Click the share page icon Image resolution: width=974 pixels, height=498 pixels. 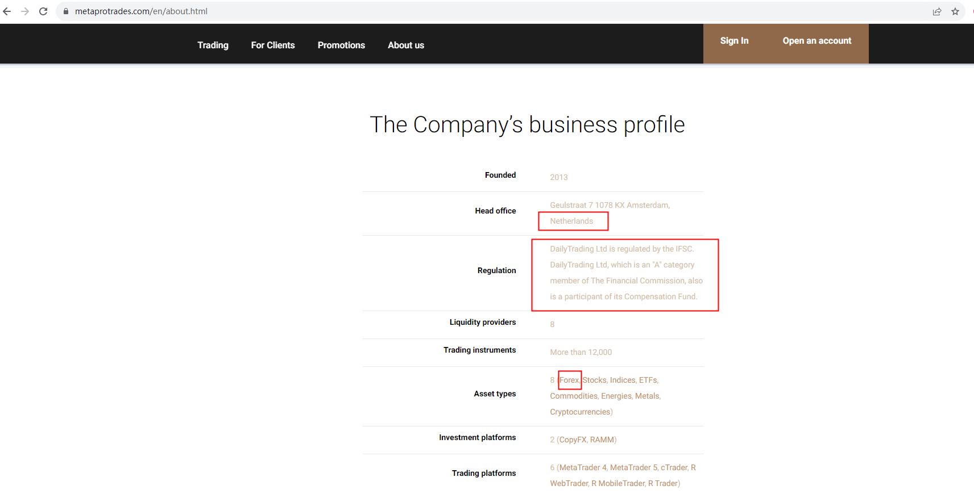tap(937, 11)
